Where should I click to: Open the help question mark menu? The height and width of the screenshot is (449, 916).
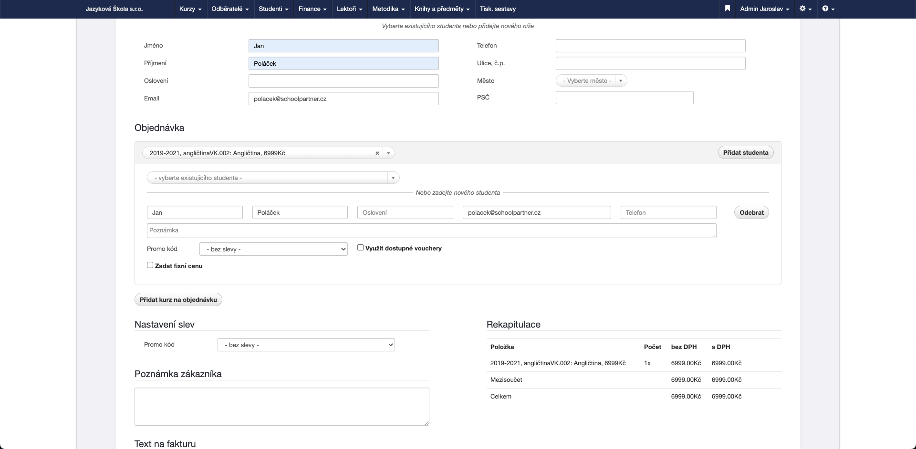click(828, 9)
